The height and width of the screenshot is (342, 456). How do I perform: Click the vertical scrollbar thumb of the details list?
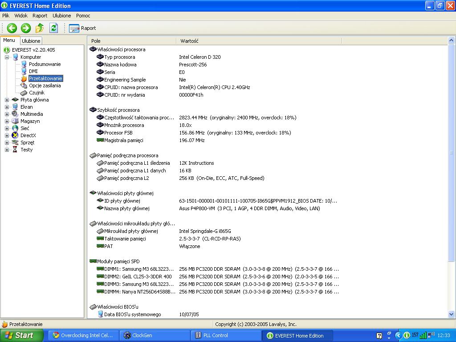tap(451, 152)
